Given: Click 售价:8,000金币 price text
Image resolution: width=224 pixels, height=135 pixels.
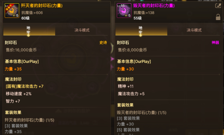Looking at the screenshot, I should pyautogui.click(x=132, y=50).
